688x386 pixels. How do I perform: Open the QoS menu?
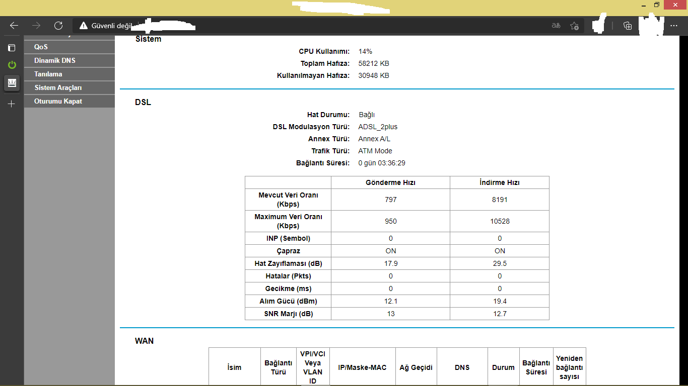[x=70, y=47]
